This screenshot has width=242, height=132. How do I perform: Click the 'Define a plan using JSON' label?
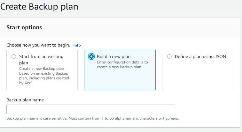(x=200, y=57)
